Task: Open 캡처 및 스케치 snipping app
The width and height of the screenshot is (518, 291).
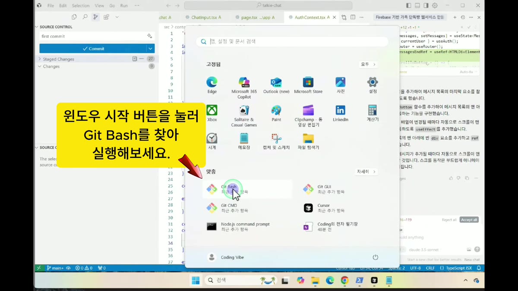Action: pyautogui.click(x=276, y=141)
